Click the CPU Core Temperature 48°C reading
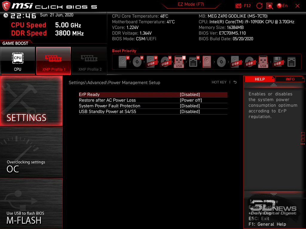The height and width of the screenshot is (229, 306). tap(140, 16)
